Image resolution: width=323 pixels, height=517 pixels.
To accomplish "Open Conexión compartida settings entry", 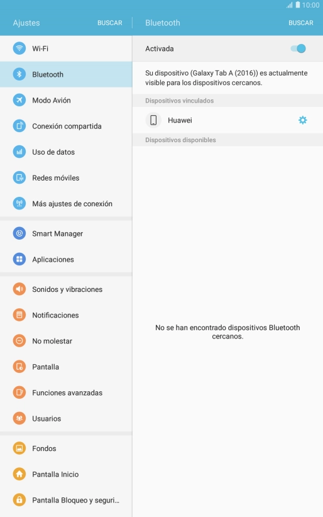I will (66, 126).
